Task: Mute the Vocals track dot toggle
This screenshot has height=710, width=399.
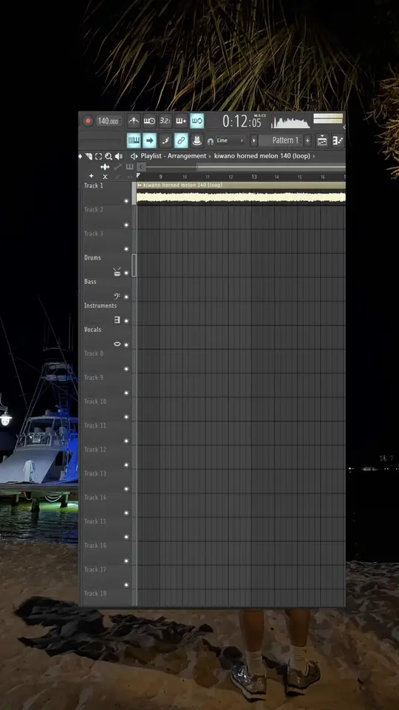Action: coord(126,345)
